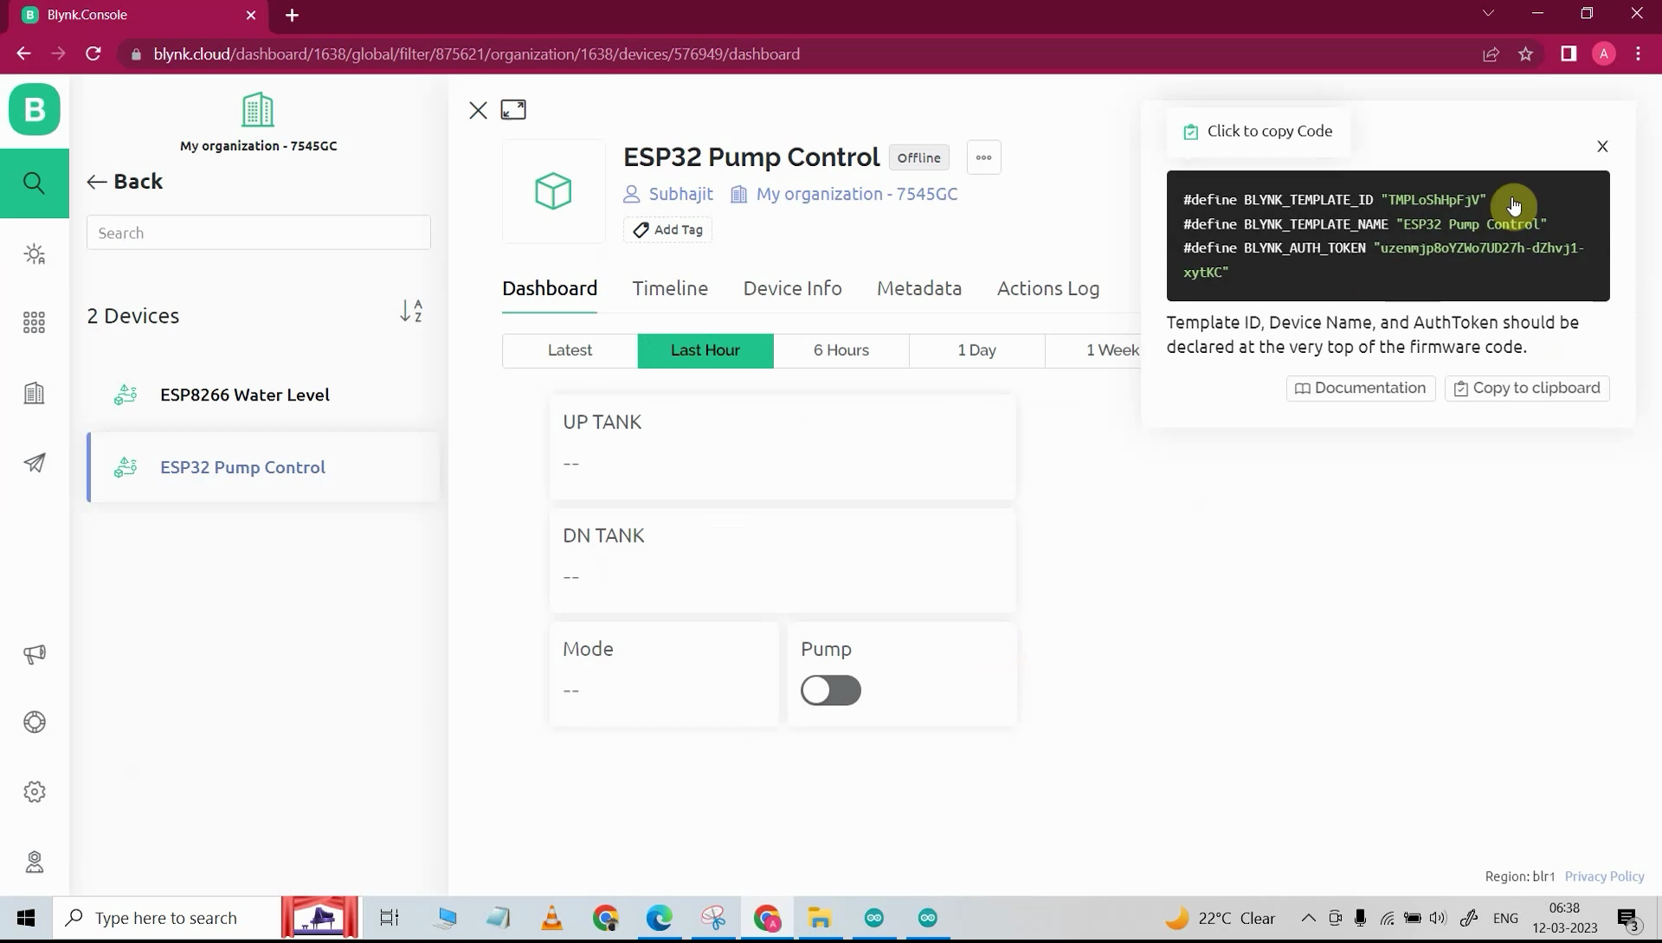The width and height of the screenshot is (1662, 943).
Task: Select the Timeline tab
Action: (x=670, y=287)
